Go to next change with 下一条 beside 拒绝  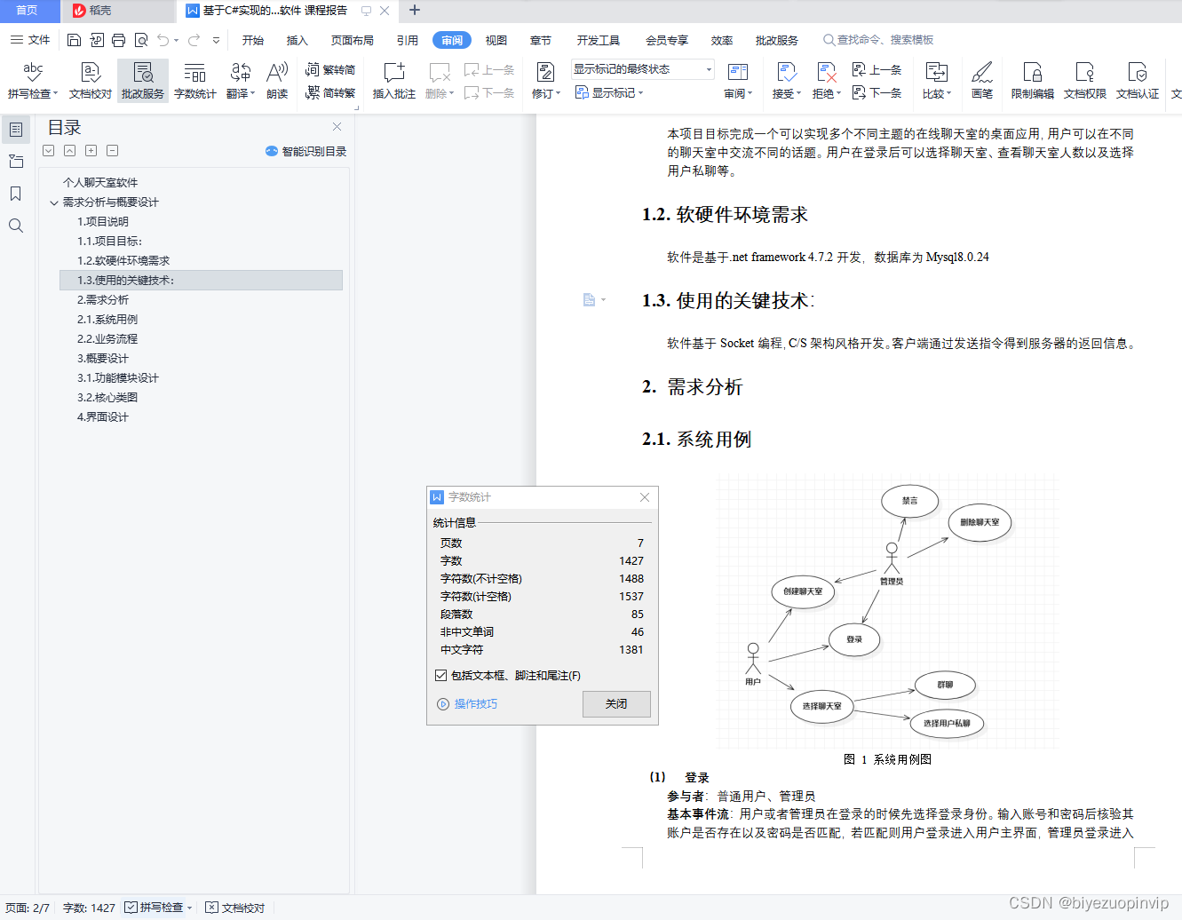[877, 92]
